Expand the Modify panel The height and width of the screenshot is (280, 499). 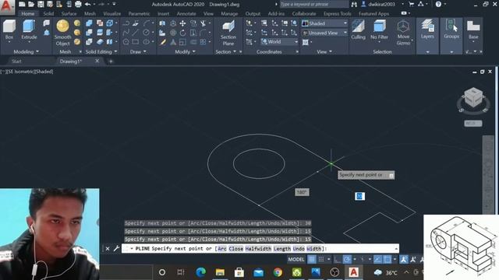[x=186, y=51]
